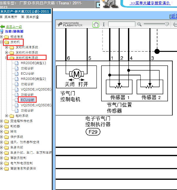This screenshot has width=177, height=190.
Task: Select the FlashPaper text selection cursor tool
Action: coord(104,24)
